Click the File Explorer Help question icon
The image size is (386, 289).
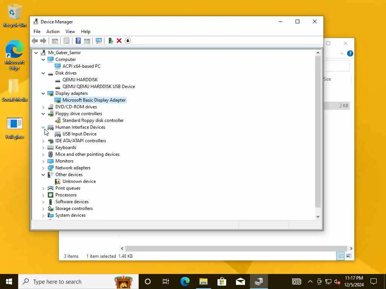(350, 53)
